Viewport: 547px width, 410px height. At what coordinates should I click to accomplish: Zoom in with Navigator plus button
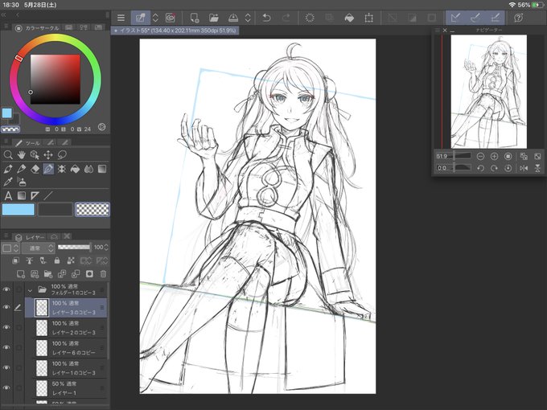(x=494, y=156)
